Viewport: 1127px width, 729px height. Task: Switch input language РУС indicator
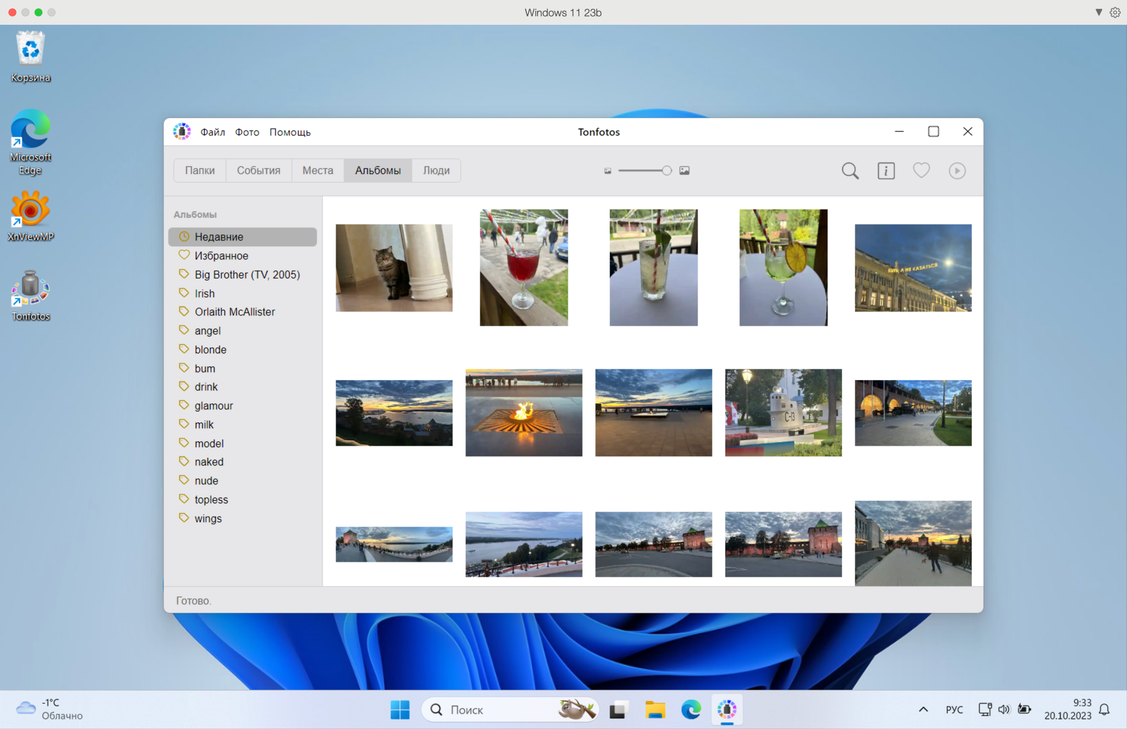tap(954, 710)
